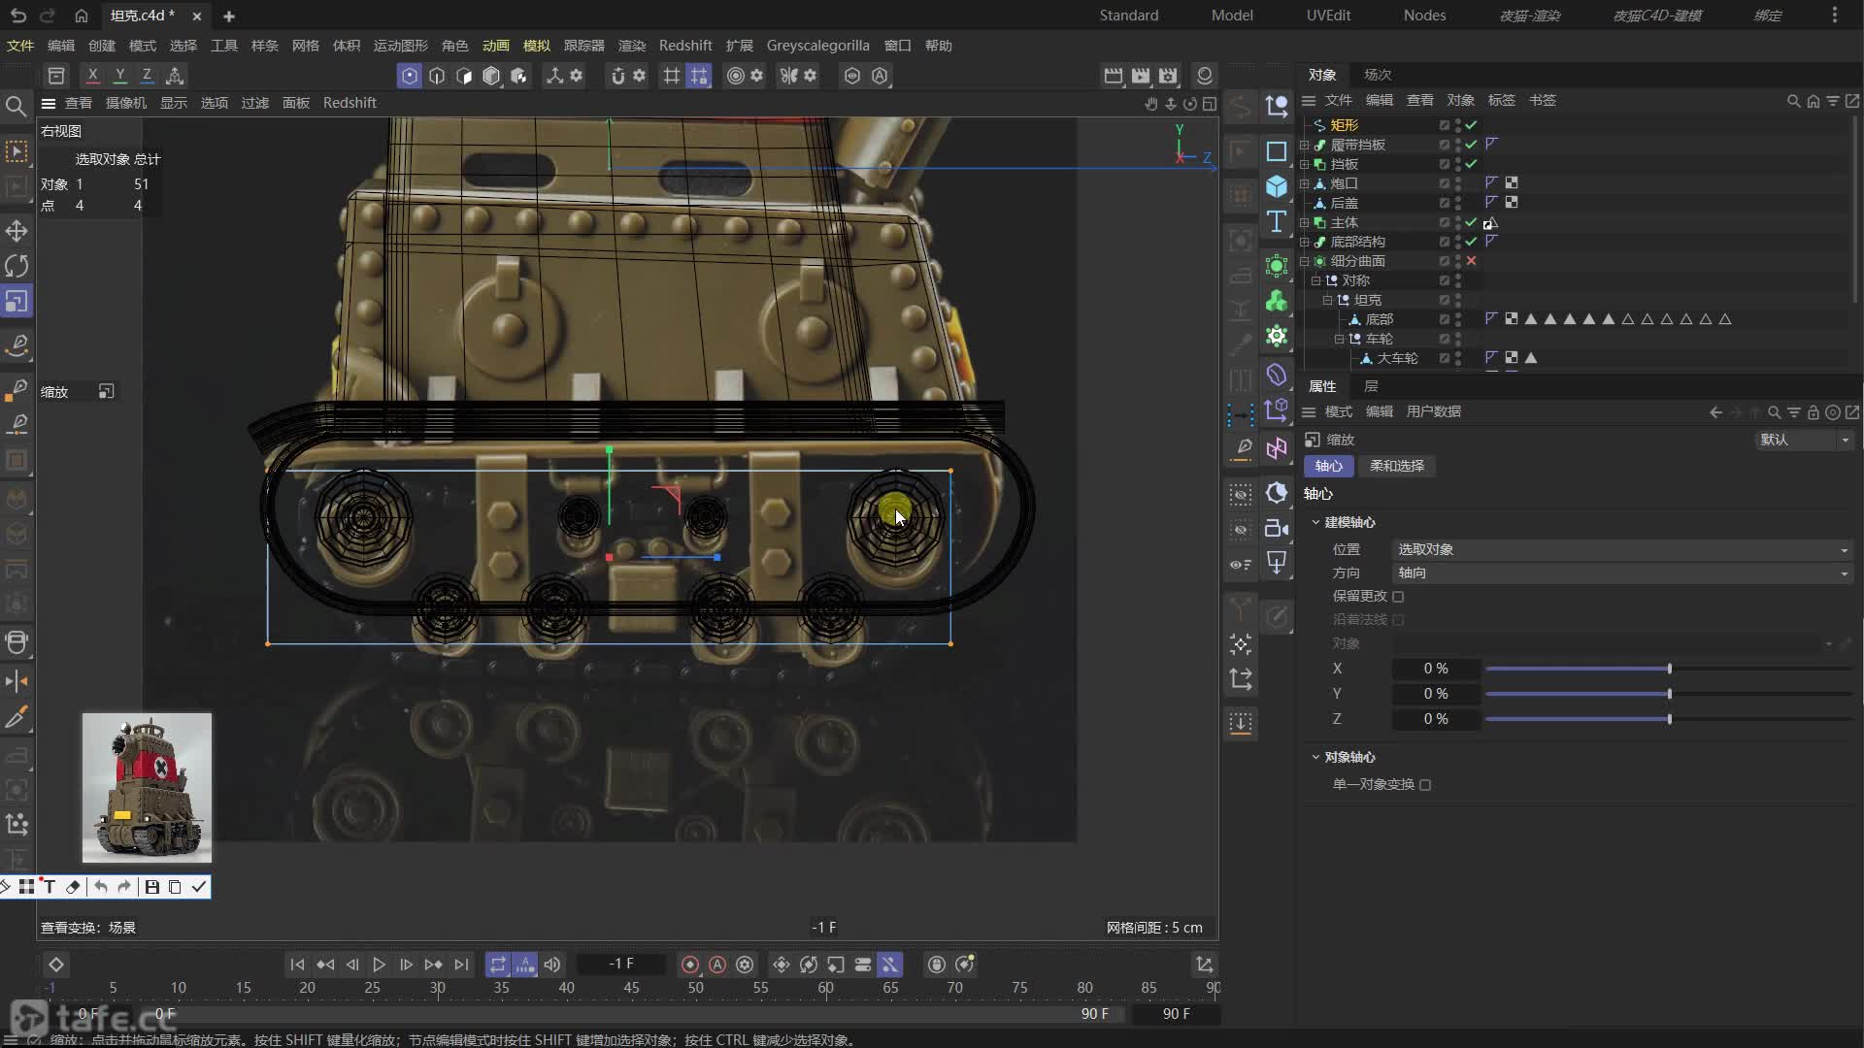The image size is (1864, 1048).
Task: Add a Cube primitive object
Action: 1277,186
